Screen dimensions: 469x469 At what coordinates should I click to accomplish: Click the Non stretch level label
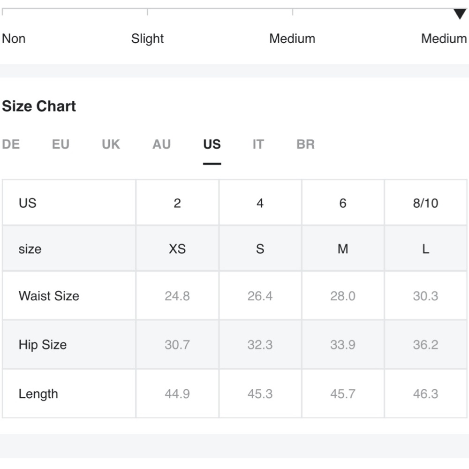point(14,38)
